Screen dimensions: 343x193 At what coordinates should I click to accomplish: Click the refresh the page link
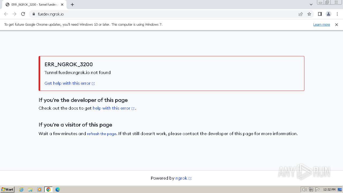(x=102, y=134)
